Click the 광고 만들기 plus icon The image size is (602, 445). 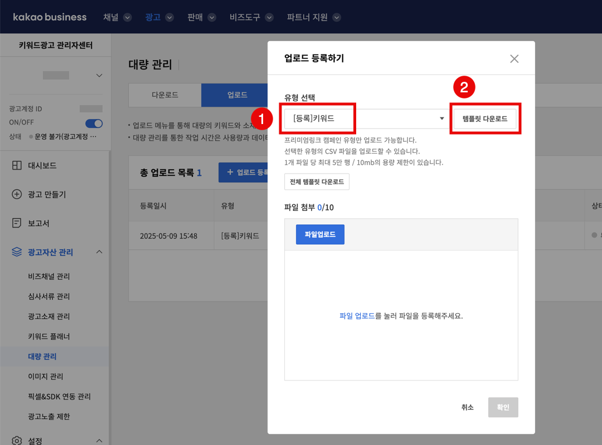[x=17, y=194]
